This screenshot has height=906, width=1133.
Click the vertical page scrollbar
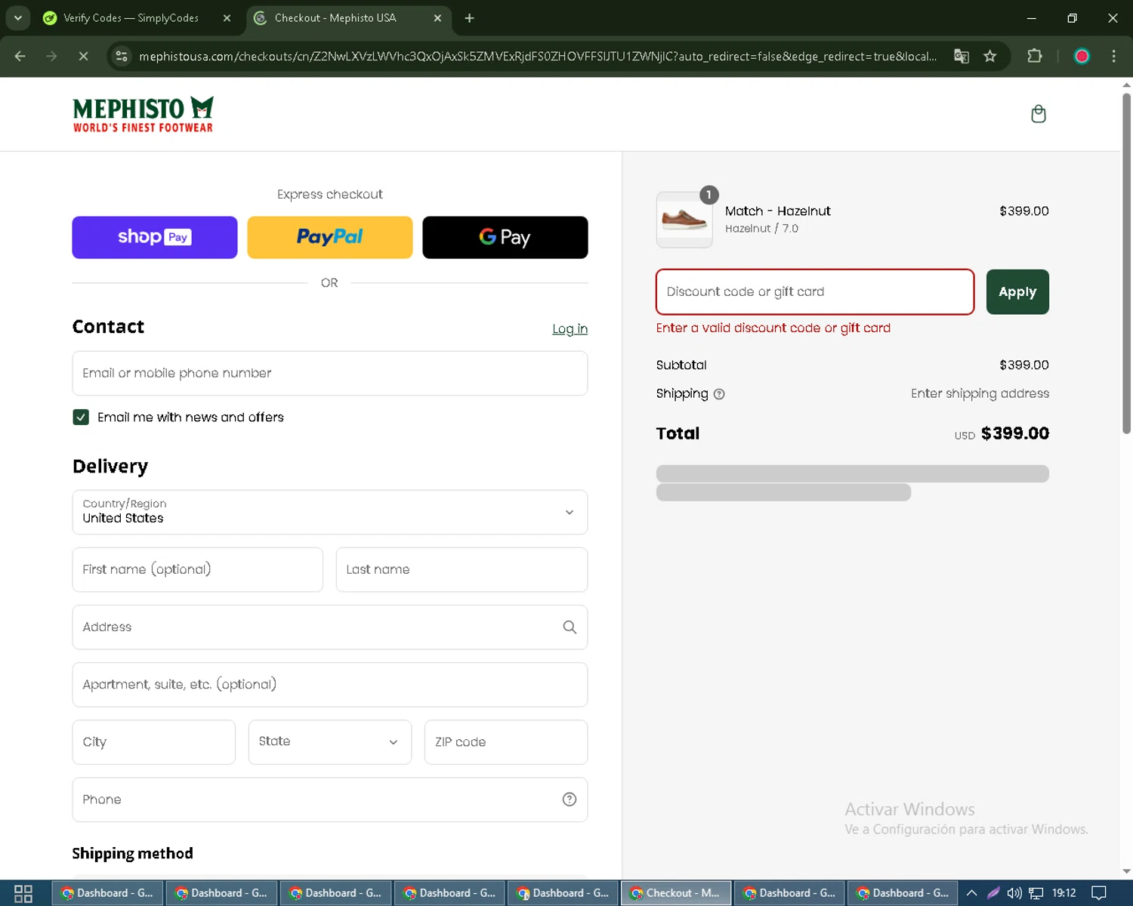tap(1126, 263)
